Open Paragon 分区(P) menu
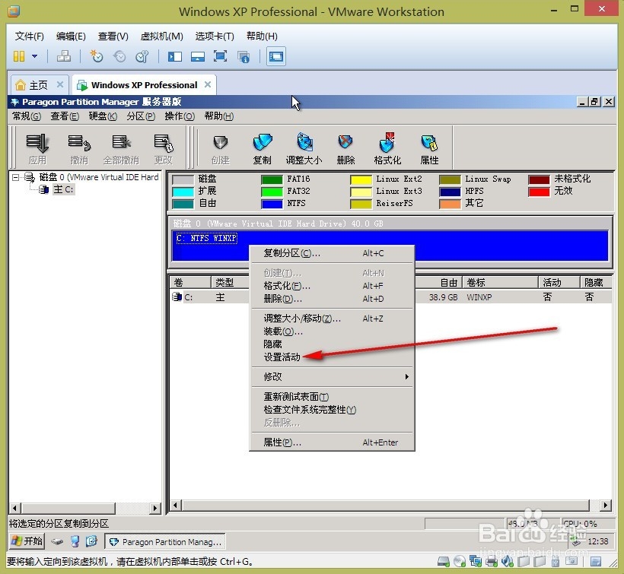624x574 pixels. coord(141,116)
